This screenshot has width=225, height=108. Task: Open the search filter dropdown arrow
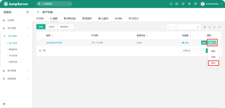pos(170,27)
